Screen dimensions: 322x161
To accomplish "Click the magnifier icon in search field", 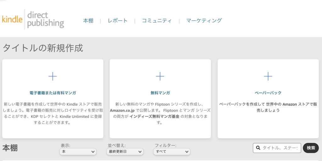I will click(258, 148).
